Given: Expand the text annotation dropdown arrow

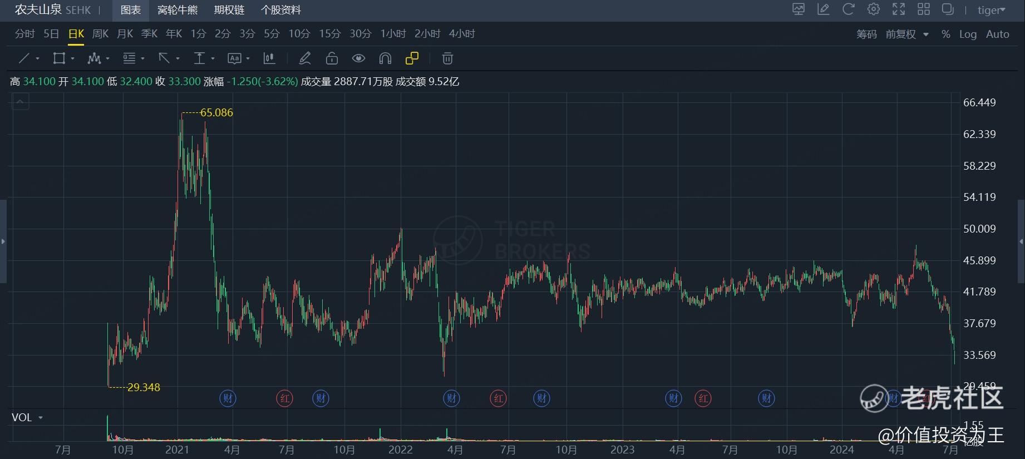Looking at the screenshot, I should tap(248, 58).
